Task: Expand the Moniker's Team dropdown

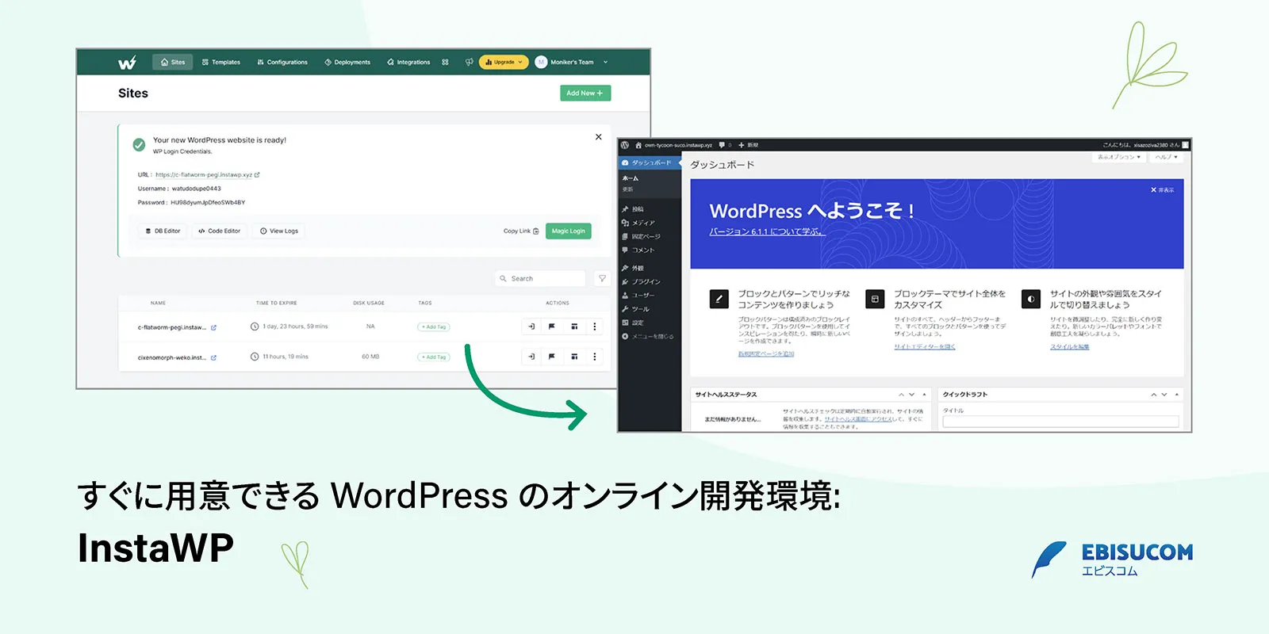Action: tap(605, 62)
